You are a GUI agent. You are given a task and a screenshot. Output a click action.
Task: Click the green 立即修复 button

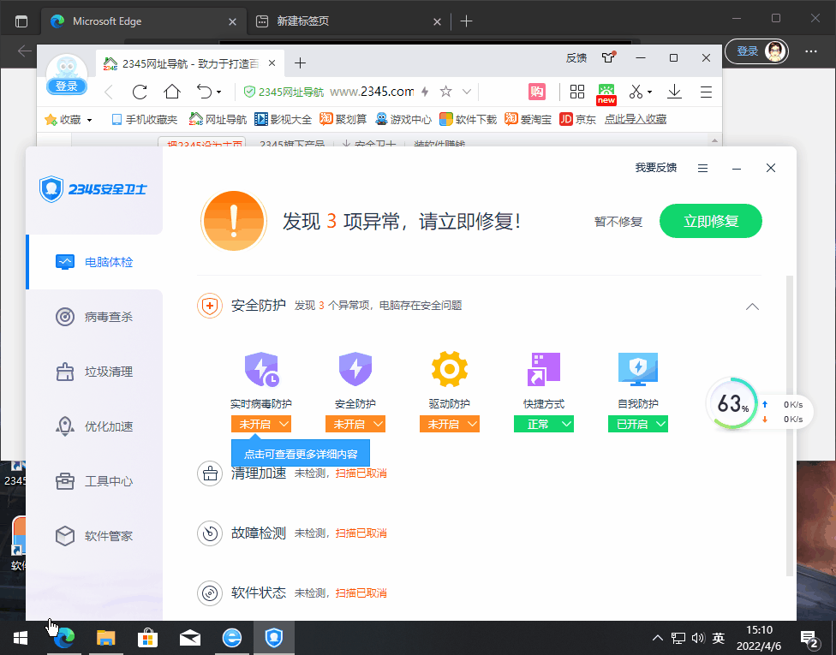point(710,221)
